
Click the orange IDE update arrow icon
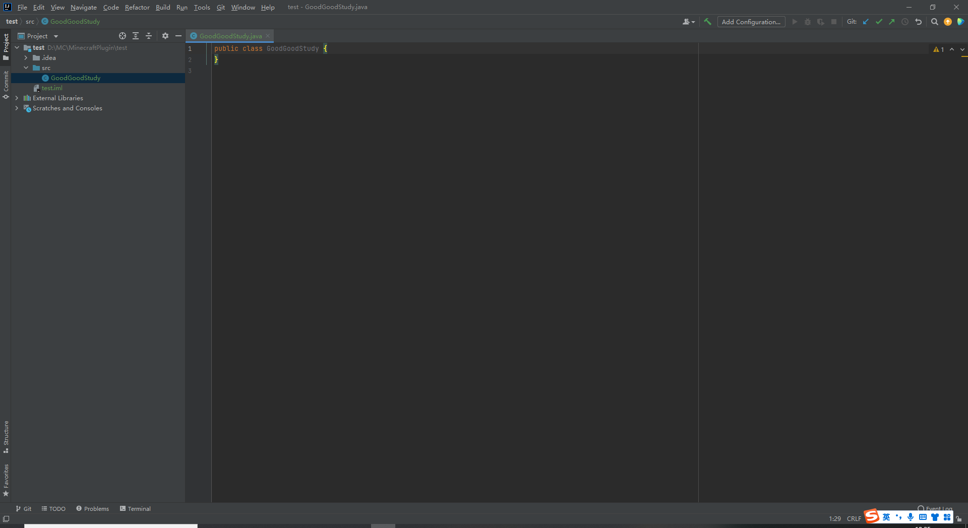948,22
